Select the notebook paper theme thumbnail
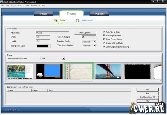Viewport: 167px width, 115px height. coord(79,71)
